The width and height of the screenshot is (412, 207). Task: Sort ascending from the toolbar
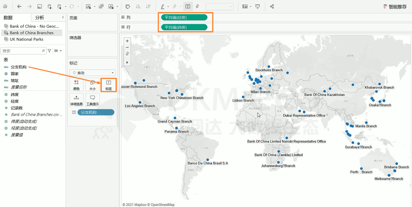pyautogui.click(x=138, y=6)
